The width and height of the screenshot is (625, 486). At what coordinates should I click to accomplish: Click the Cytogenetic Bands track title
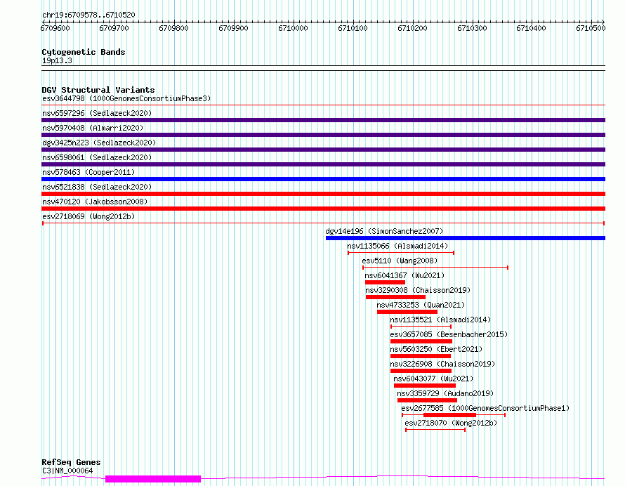[x=84, y=52]
